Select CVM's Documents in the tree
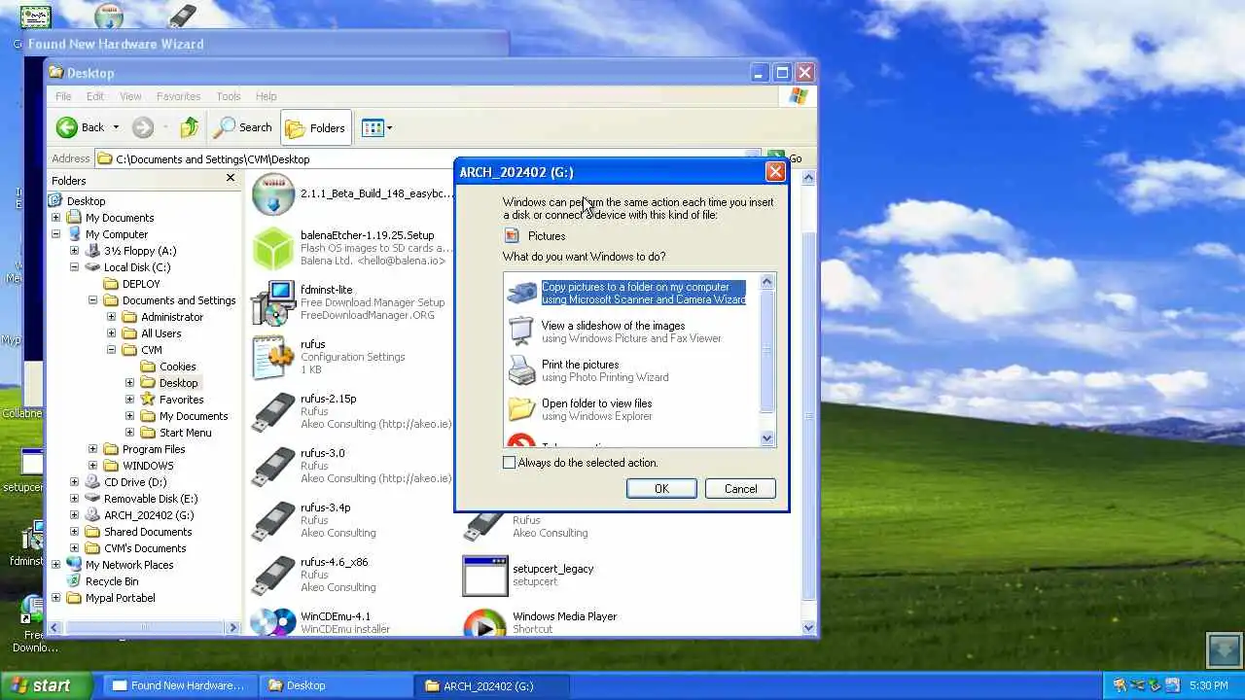Viewport: 1245px width, 700px height. [146, 548]
